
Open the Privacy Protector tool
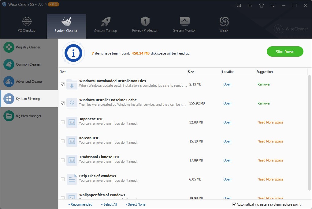click(144, 25)
